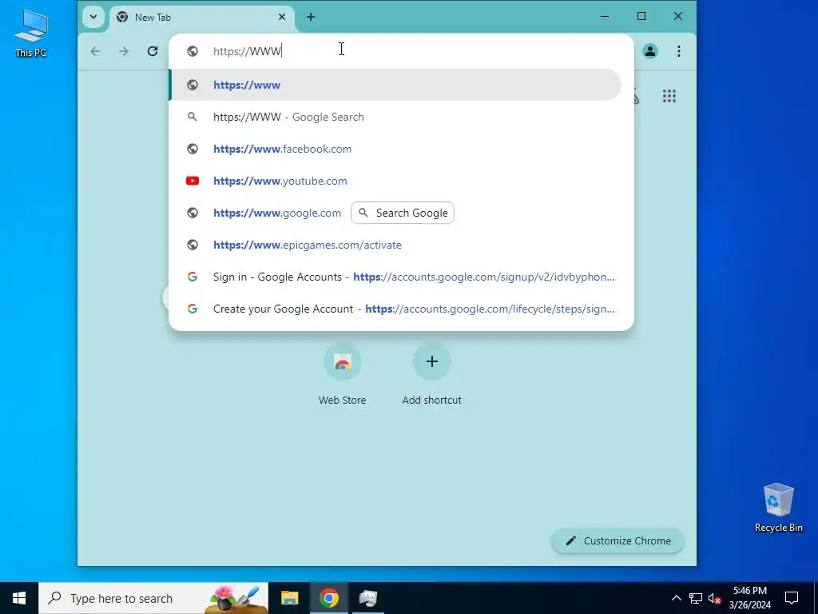Viewport: 818px width, 614px height.
Task: Open the notification center icon
Action: click(792, 598)
